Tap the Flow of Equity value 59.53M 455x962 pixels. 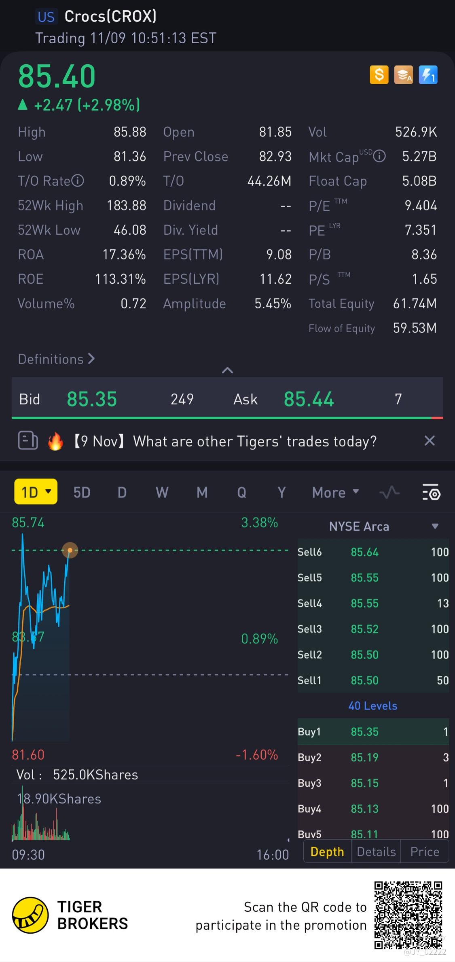coord(415,328)
